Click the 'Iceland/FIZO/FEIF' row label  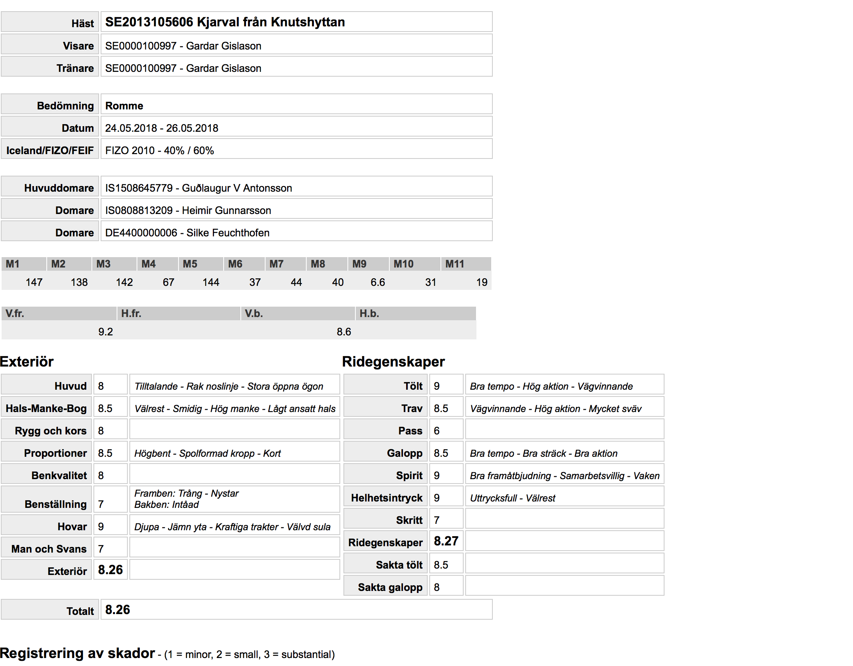click(x=50, y=151)
